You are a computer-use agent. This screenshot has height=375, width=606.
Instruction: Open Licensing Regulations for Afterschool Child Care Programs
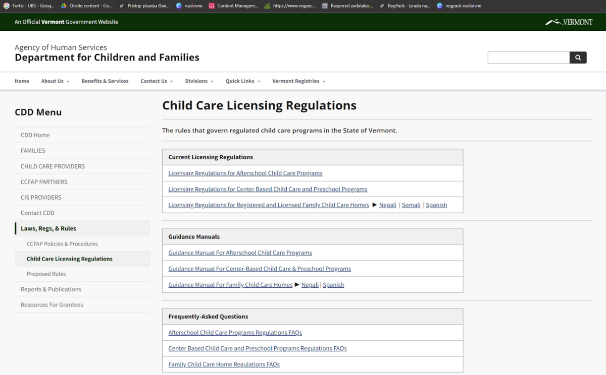pyautogui.click(x=245, y=173)
